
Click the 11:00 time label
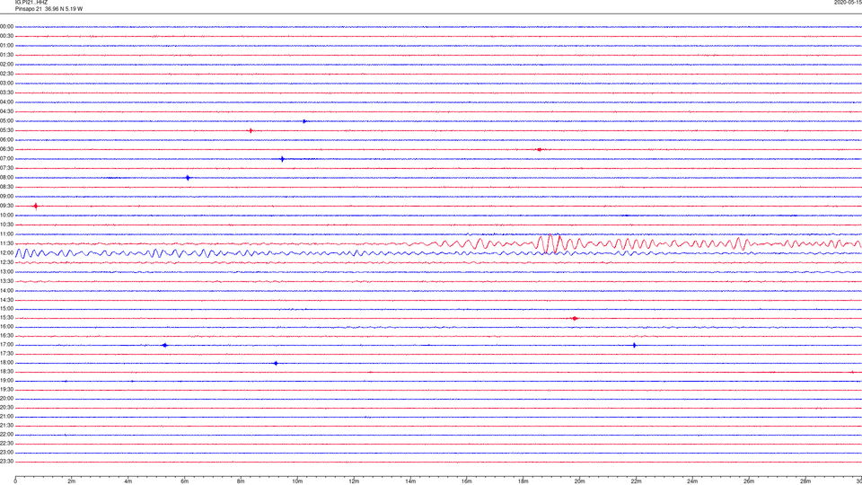coord(6,234)
